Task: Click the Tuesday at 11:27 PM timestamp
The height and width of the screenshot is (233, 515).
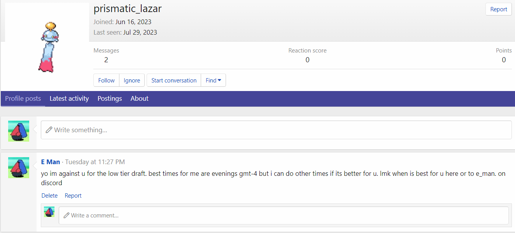Action: 95,162
